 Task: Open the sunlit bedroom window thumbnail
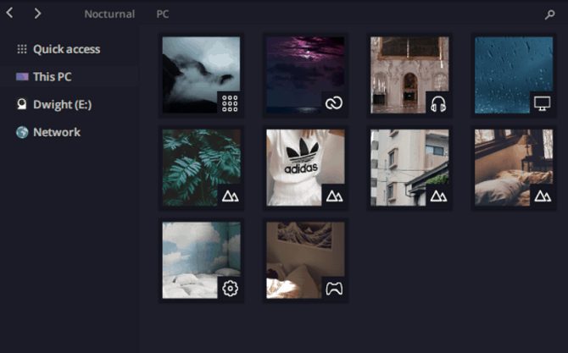514,168
